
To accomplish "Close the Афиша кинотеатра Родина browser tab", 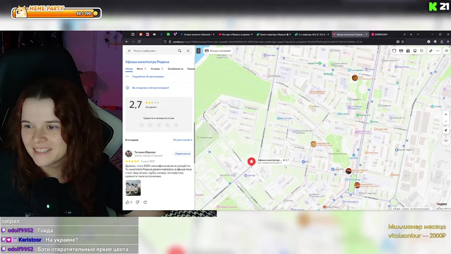I will (x=366, y=35).
